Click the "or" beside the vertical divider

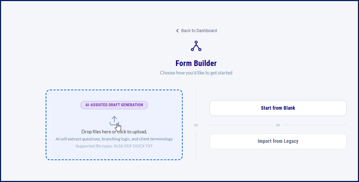coord(196,125)
